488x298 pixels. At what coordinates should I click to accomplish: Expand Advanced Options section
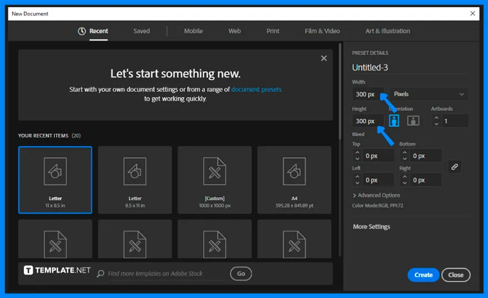(x=376, y=195)
